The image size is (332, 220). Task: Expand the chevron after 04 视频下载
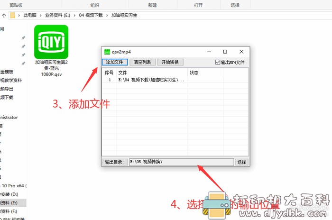tap(107, 15)
